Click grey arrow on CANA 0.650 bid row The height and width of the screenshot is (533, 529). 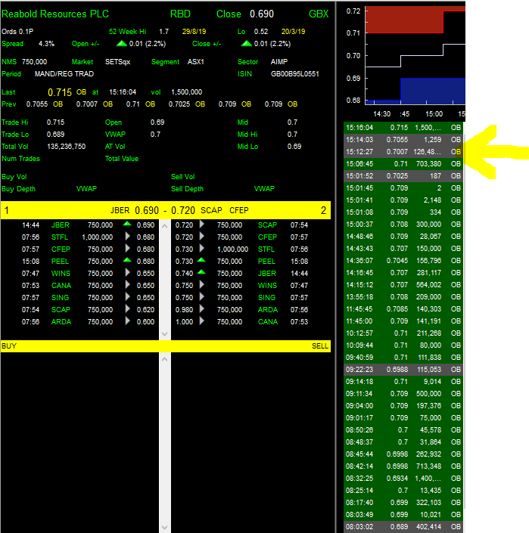click(x=128, y=285)
